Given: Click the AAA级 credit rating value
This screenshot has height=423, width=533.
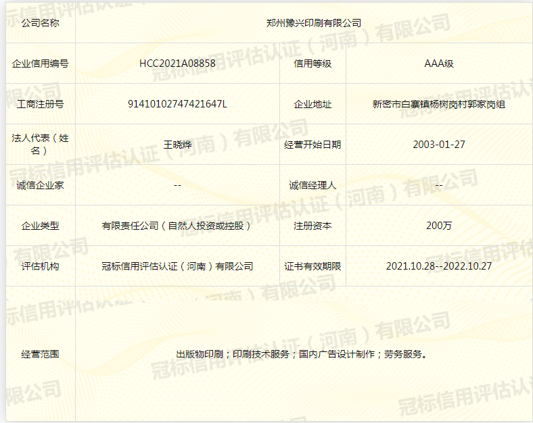Looking at the screenshot, I should [x=438, y=64].
